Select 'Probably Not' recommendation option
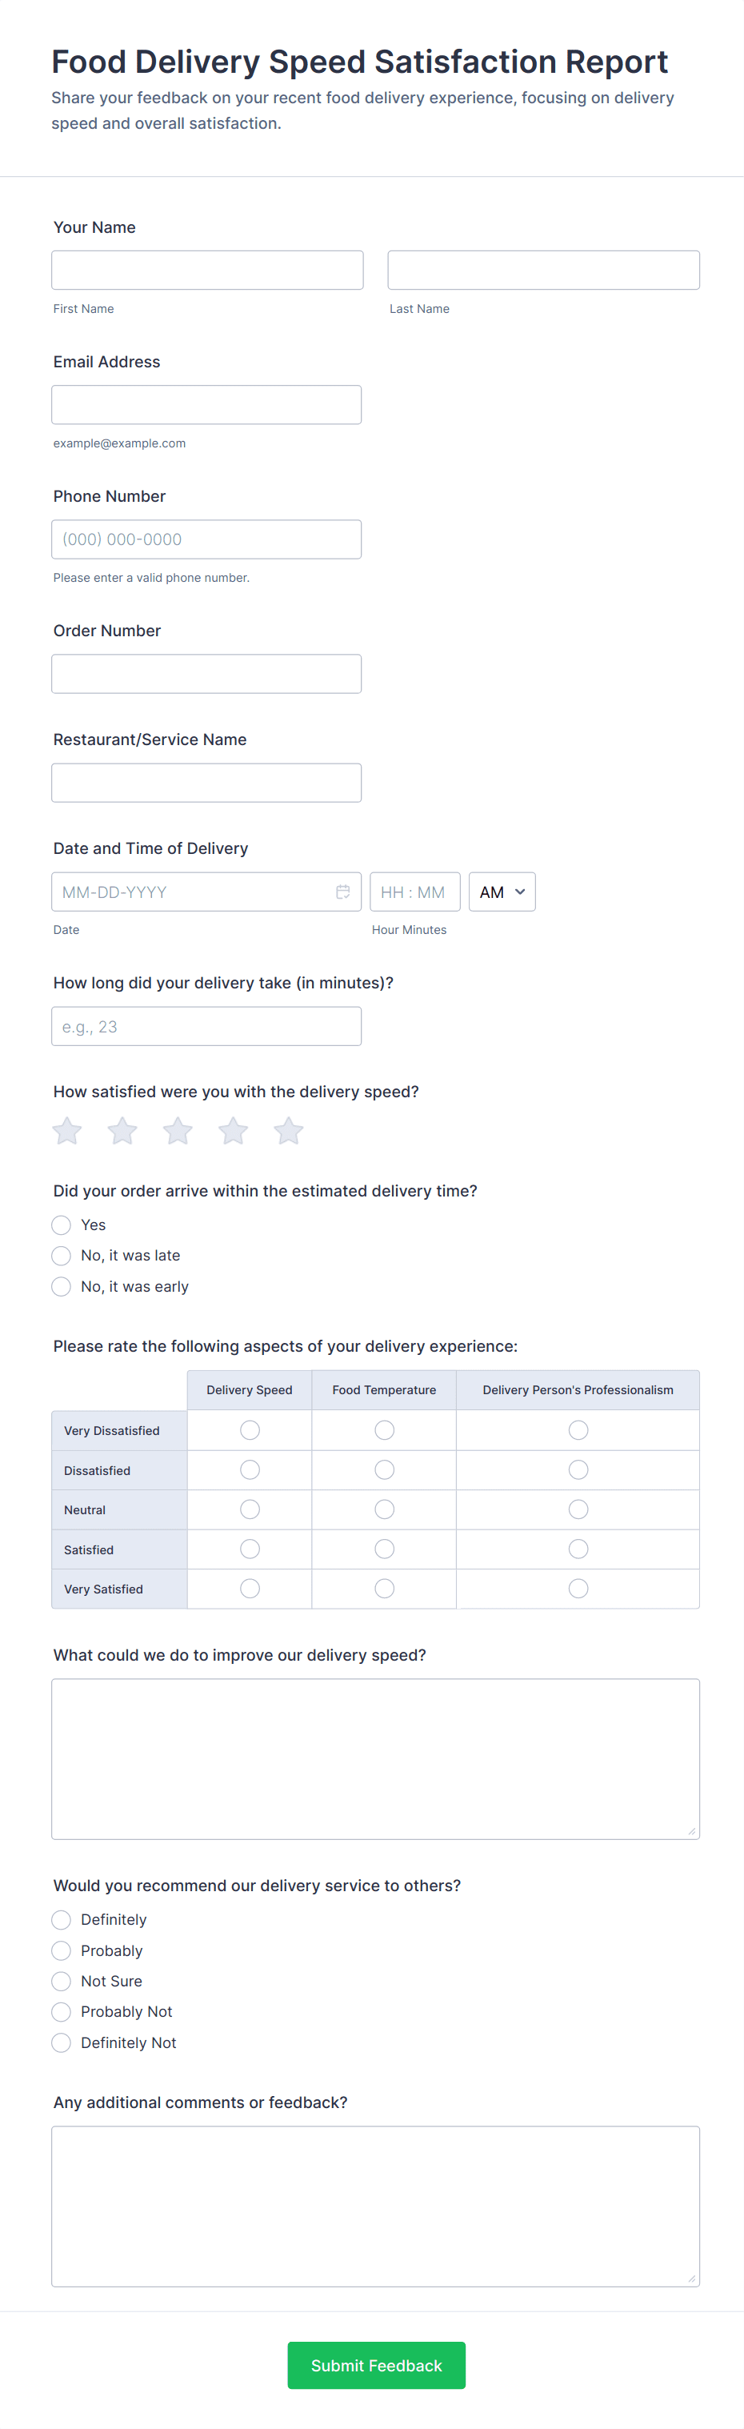This screenshot has height=2429, width=744. 62,2012
